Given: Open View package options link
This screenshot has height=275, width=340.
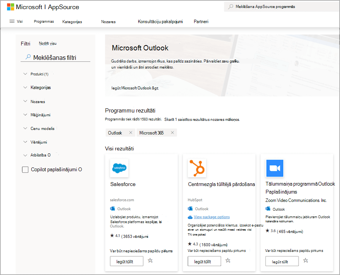Looking at the screenshot, I should click(x=212, y=217).
